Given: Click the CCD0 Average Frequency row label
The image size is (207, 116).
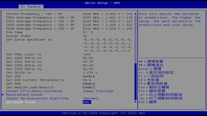Looking at the screenshot, I should click(41, 18).
